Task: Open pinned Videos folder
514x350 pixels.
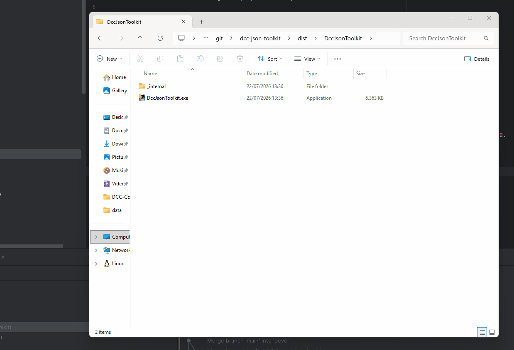Action: tap(116, 184)
